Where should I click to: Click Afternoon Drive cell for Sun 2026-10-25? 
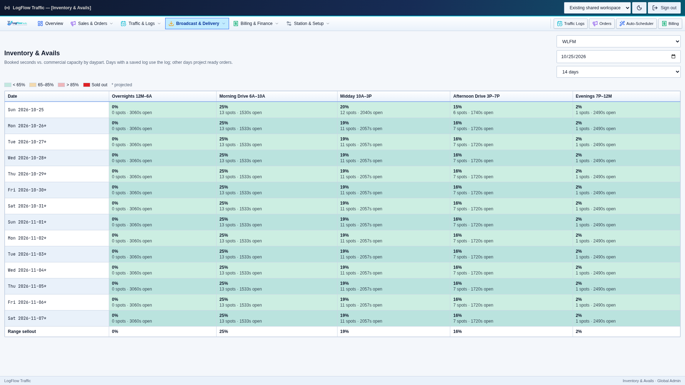(x=512, y=110)
